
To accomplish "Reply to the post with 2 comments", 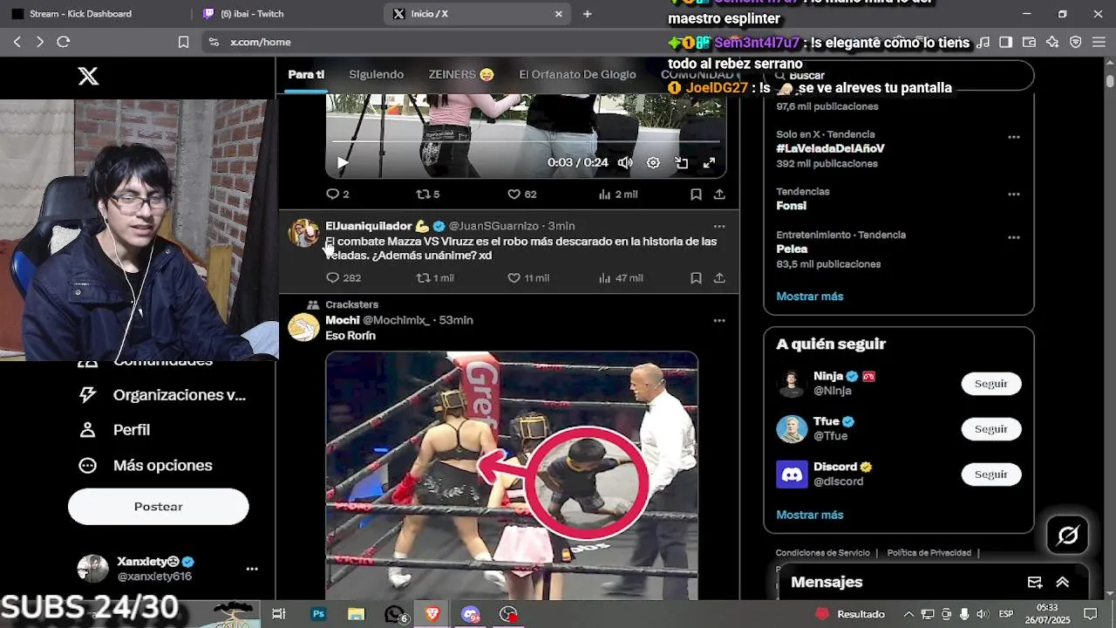I will (337, 194).
